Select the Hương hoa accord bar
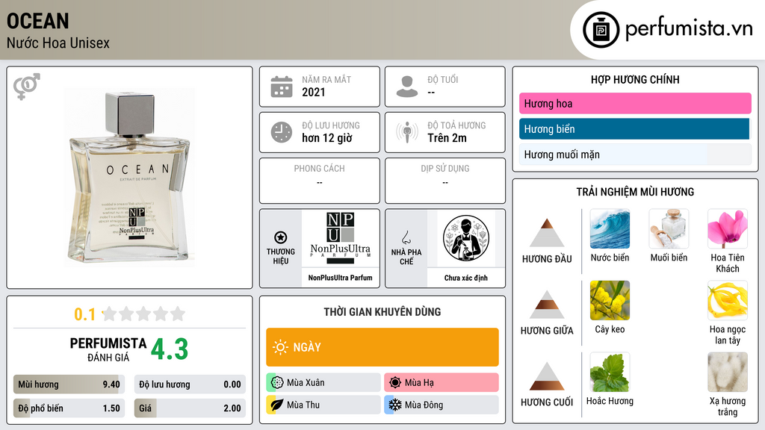Image resolution: width=765 pixels, height=430 pixels. tap(635, 103)
